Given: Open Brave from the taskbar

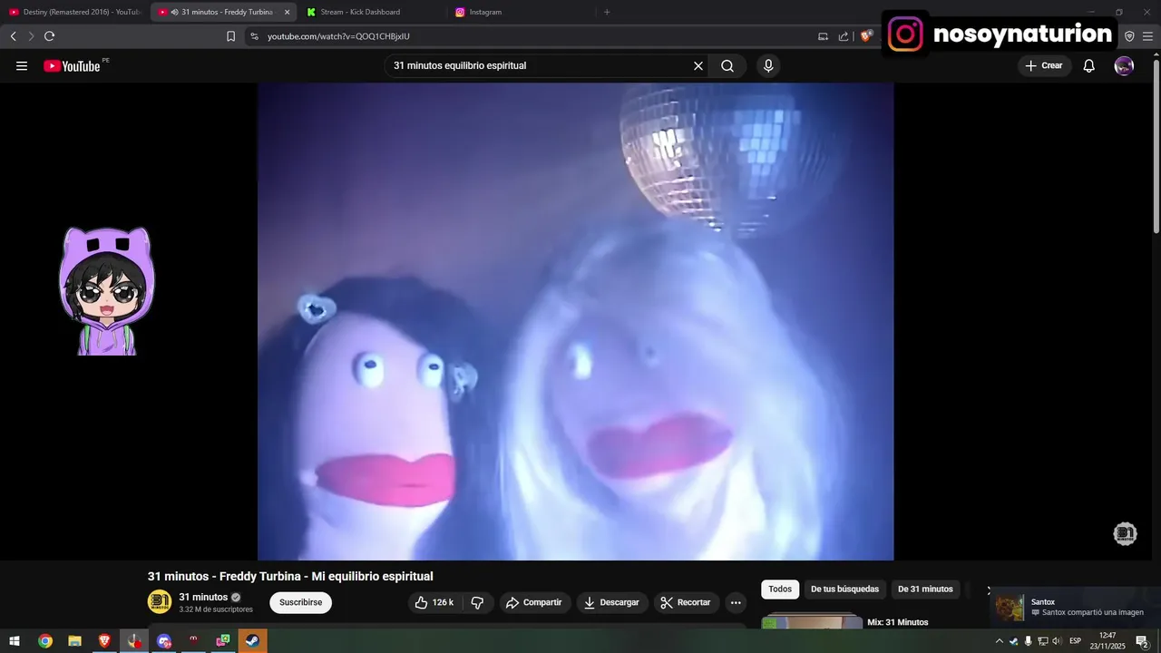Looking at the screenshot, I should pyautogui.click(x=104, y=641).
